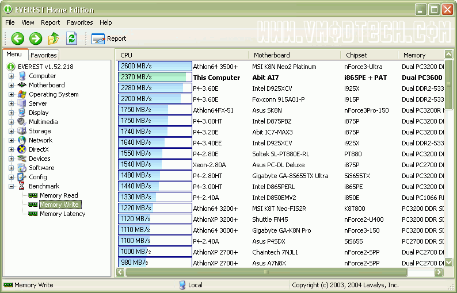
Task: Click the EVEREST title bar info icon
Action: (7, 10)
